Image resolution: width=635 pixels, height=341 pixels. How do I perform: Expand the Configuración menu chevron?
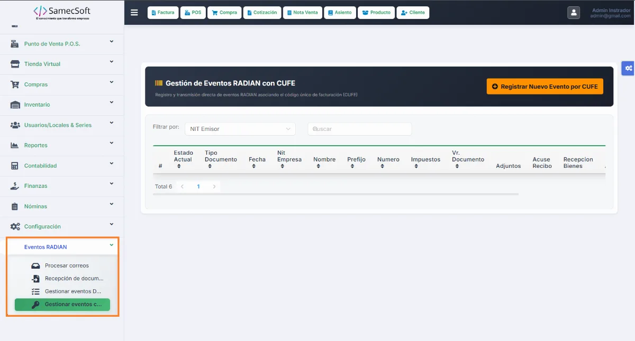pyautogui.click(x=112, y=224)
